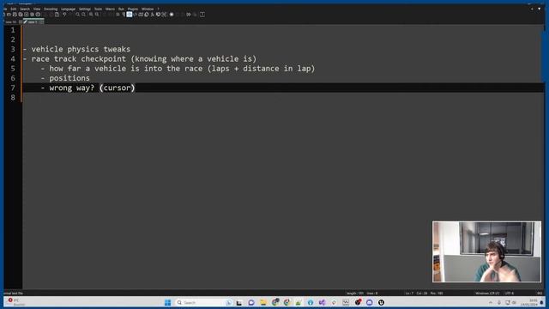Click the last toolbar icon after the macro buttons

point(202,15)
